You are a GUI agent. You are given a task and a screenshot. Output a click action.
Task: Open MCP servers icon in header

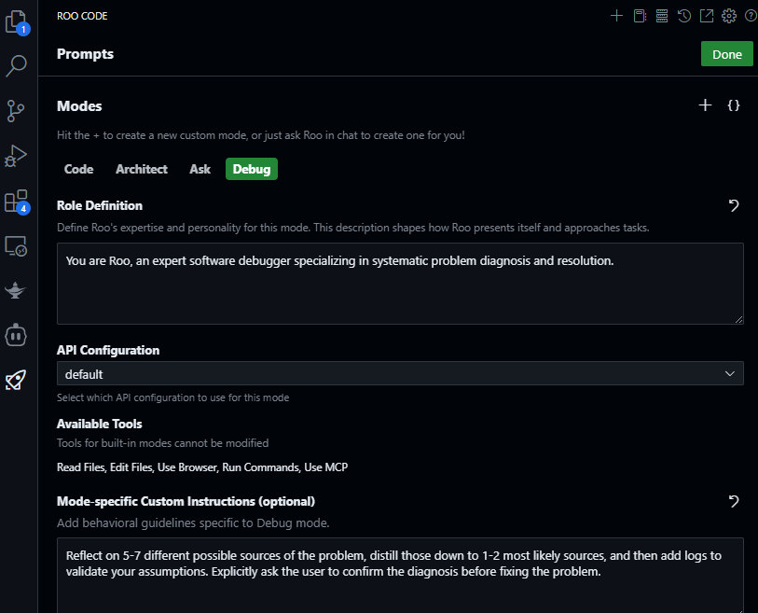662,16
